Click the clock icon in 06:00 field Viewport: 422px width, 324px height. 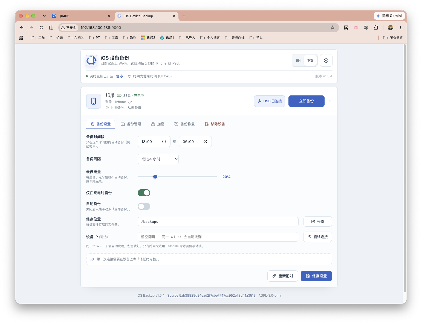pos(205,142)
